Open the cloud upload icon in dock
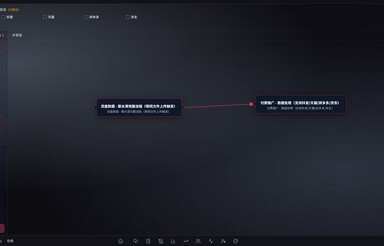The image size is (384, 246). (x=136, y=241)
